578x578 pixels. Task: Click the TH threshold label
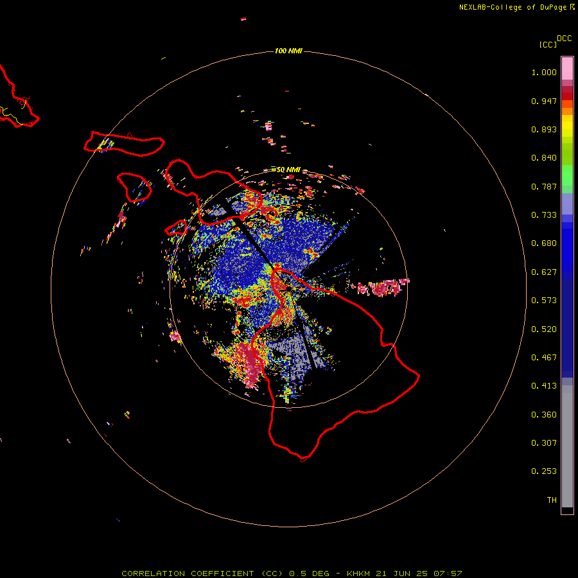552,500
